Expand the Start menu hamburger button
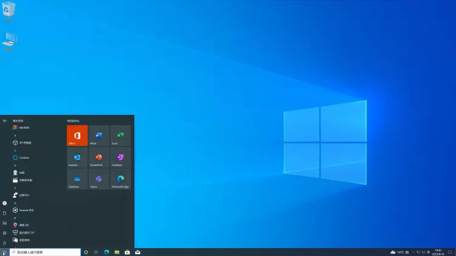The width and height of the screenshot is (456, 256). point(4,121)
